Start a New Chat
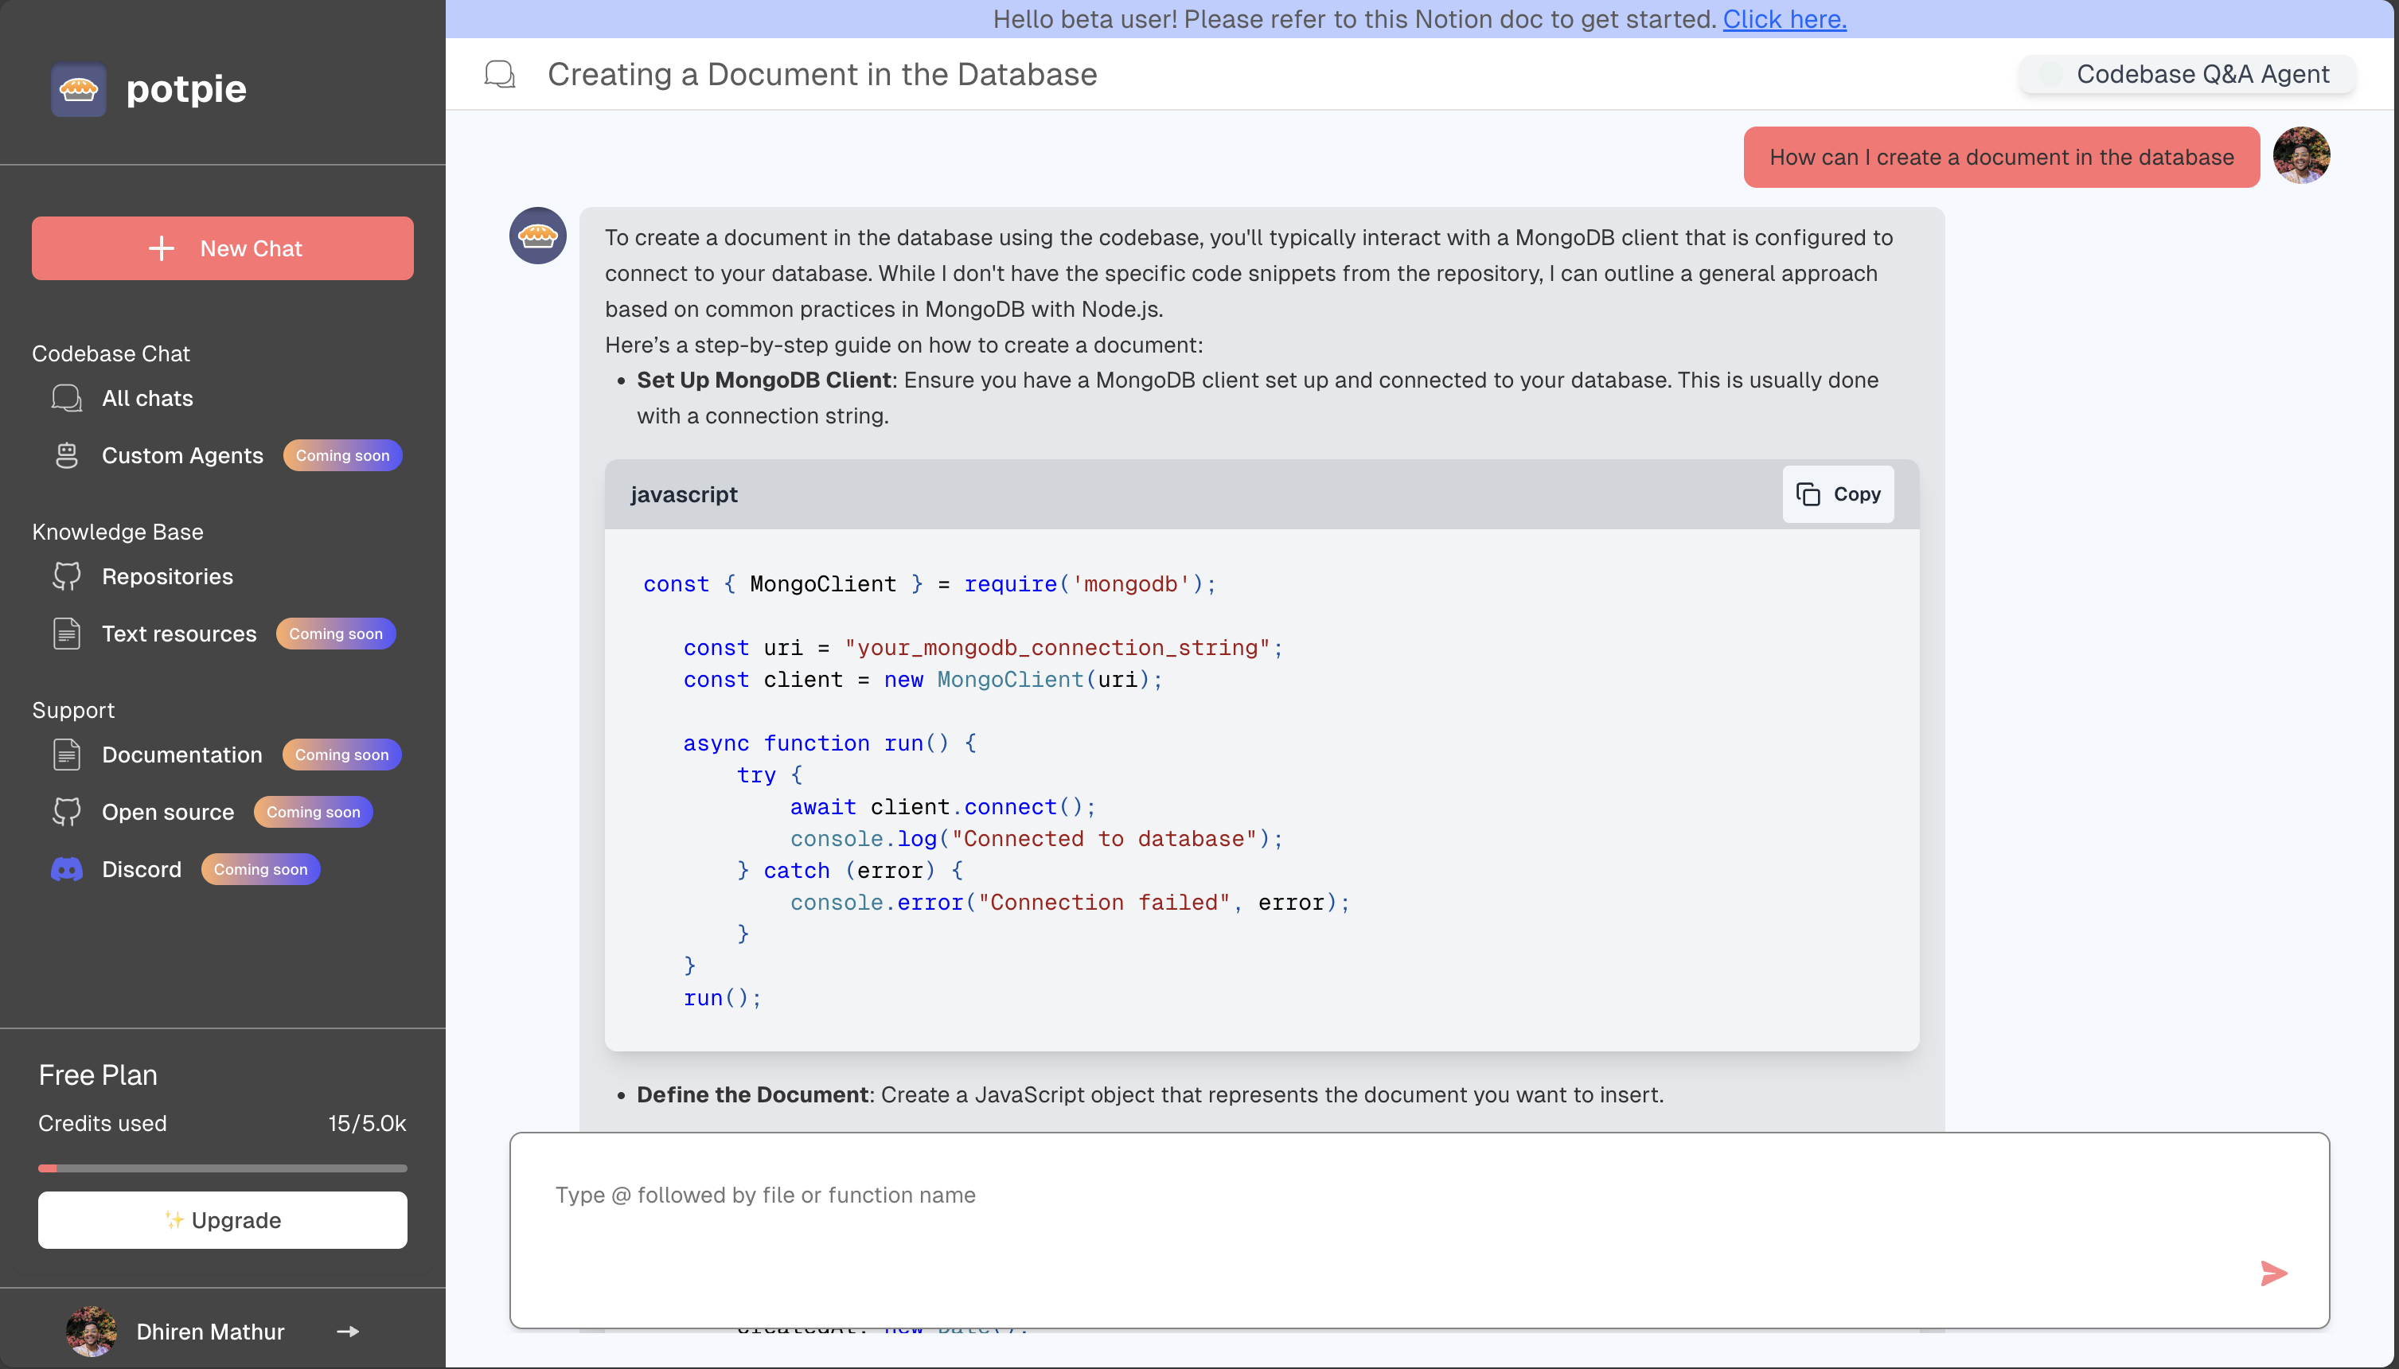The height and width of the screenshot is (1369, 2399). [223, 248]
